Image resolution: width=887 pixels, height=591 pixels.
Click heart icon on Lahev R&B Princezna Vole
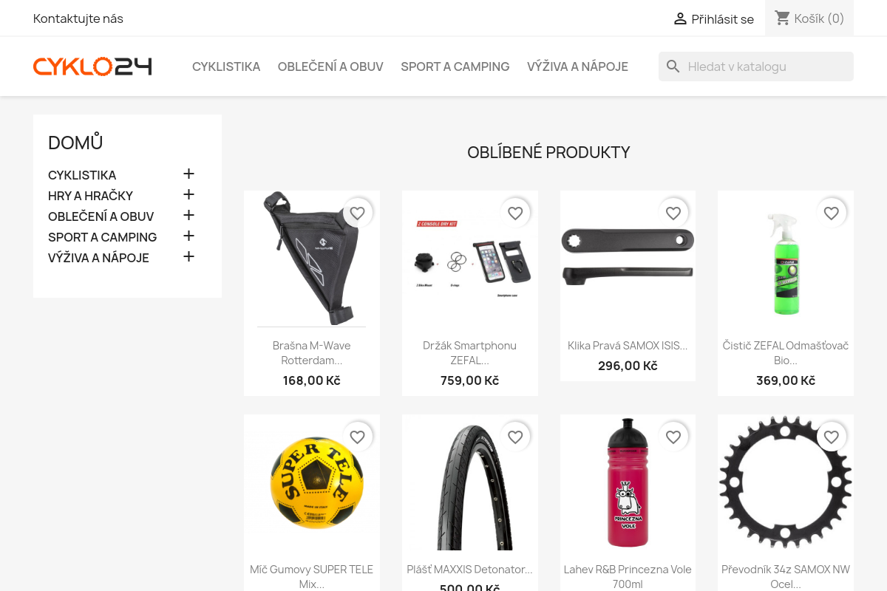click(x=673, y=437)
